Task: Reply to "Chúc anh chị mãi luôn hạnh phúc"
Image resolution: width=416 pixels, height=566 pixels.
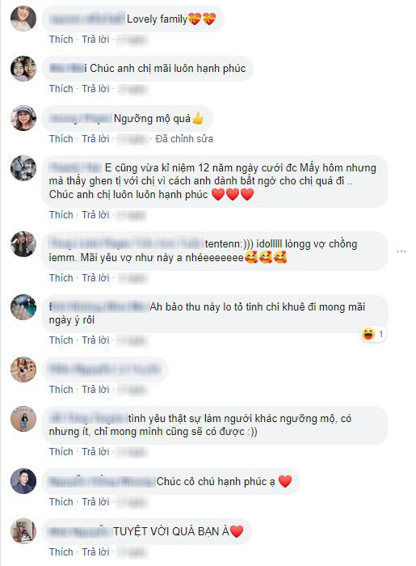Action: 95,89
